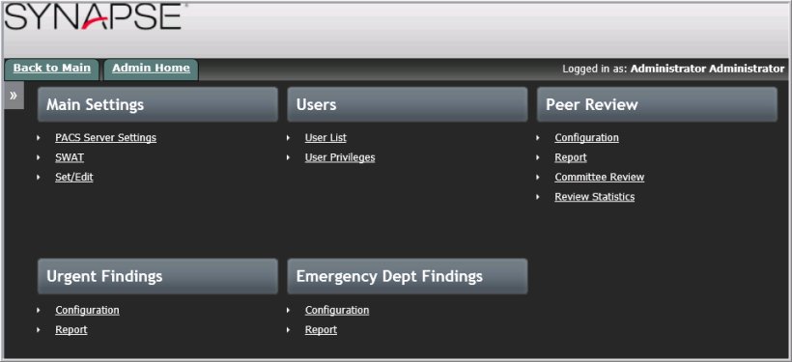Screen dimensions: 792x362
Task: Open User Privileges link
Action: click(x=340, y=157)
